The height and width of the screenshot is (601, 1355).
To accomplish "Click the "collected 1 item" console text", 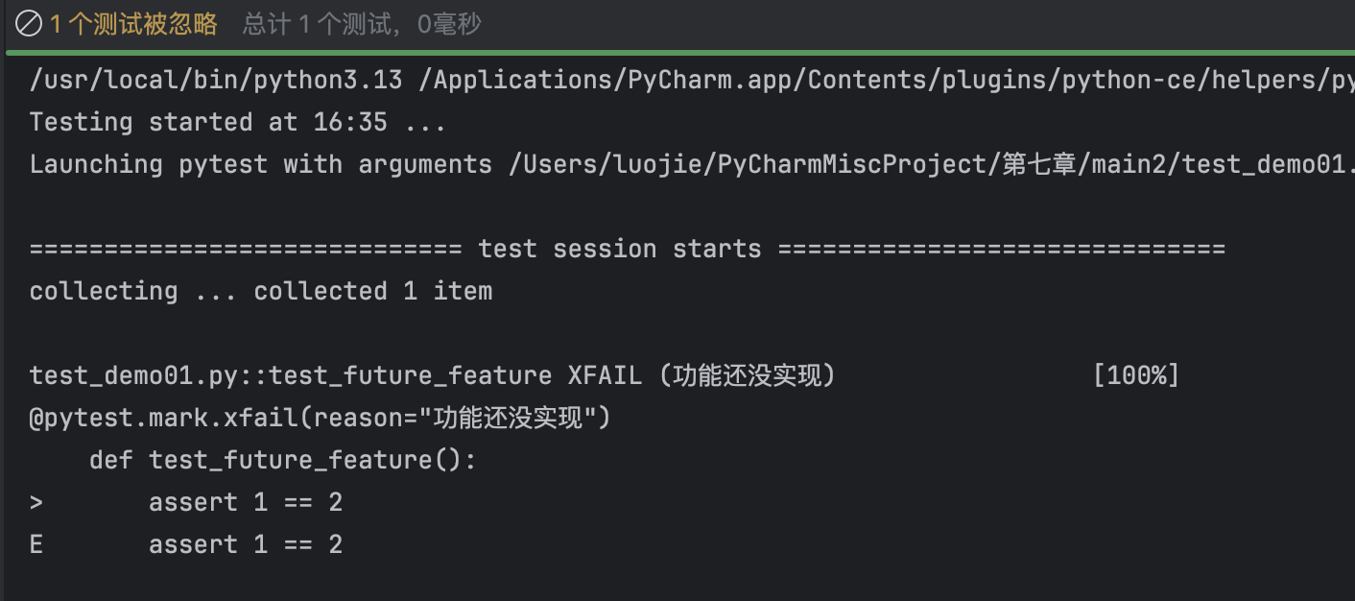I will pos(372,291).
